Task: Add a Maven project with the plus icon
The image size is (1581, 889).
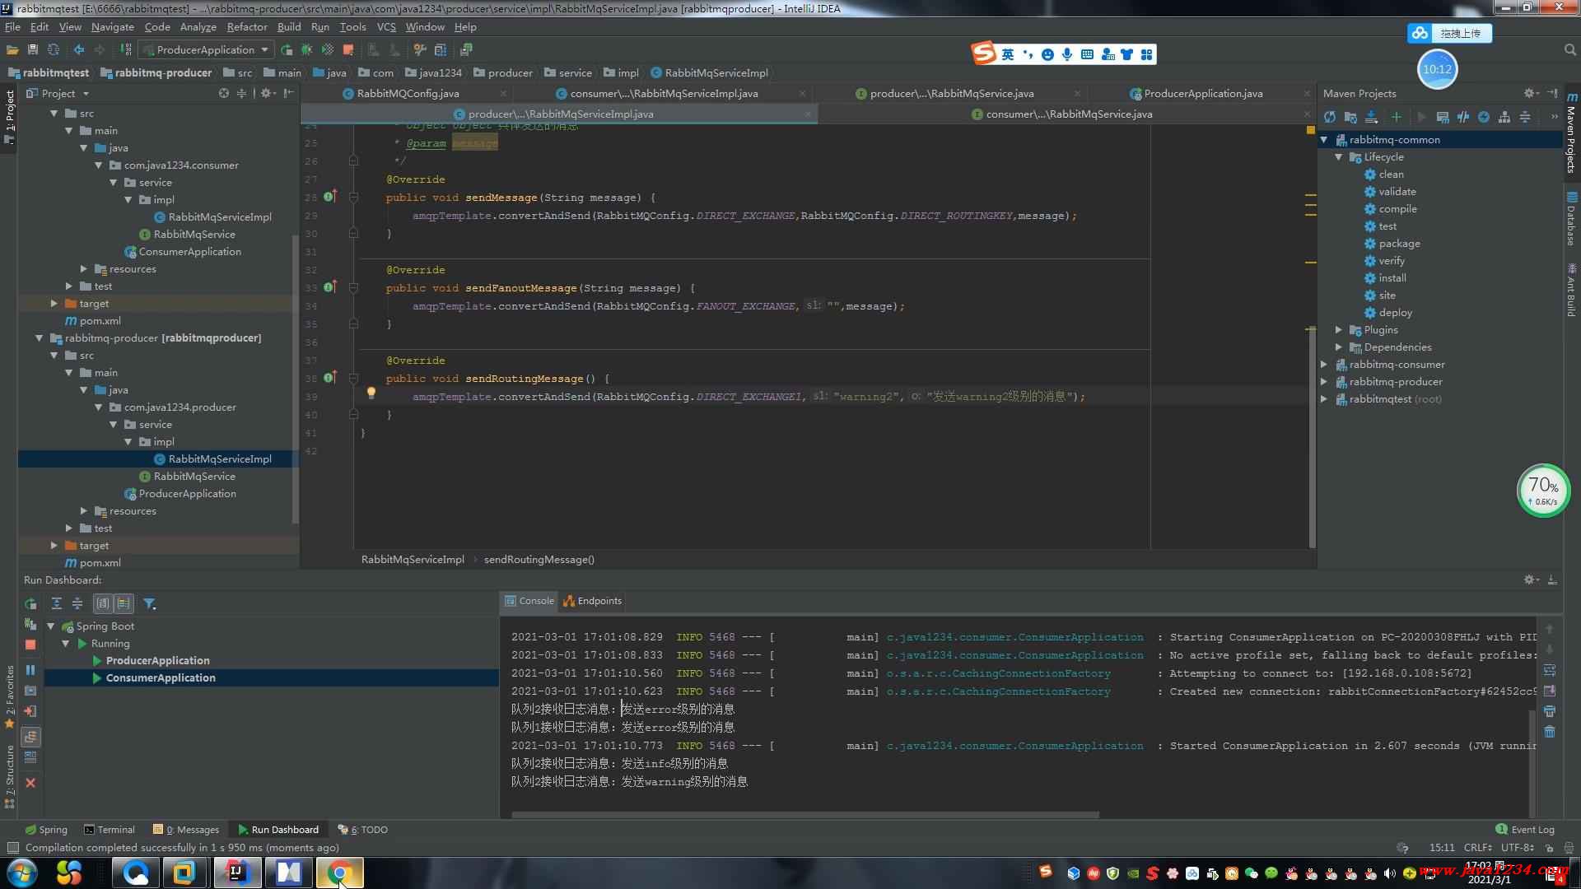Action: coord(1396,117)
